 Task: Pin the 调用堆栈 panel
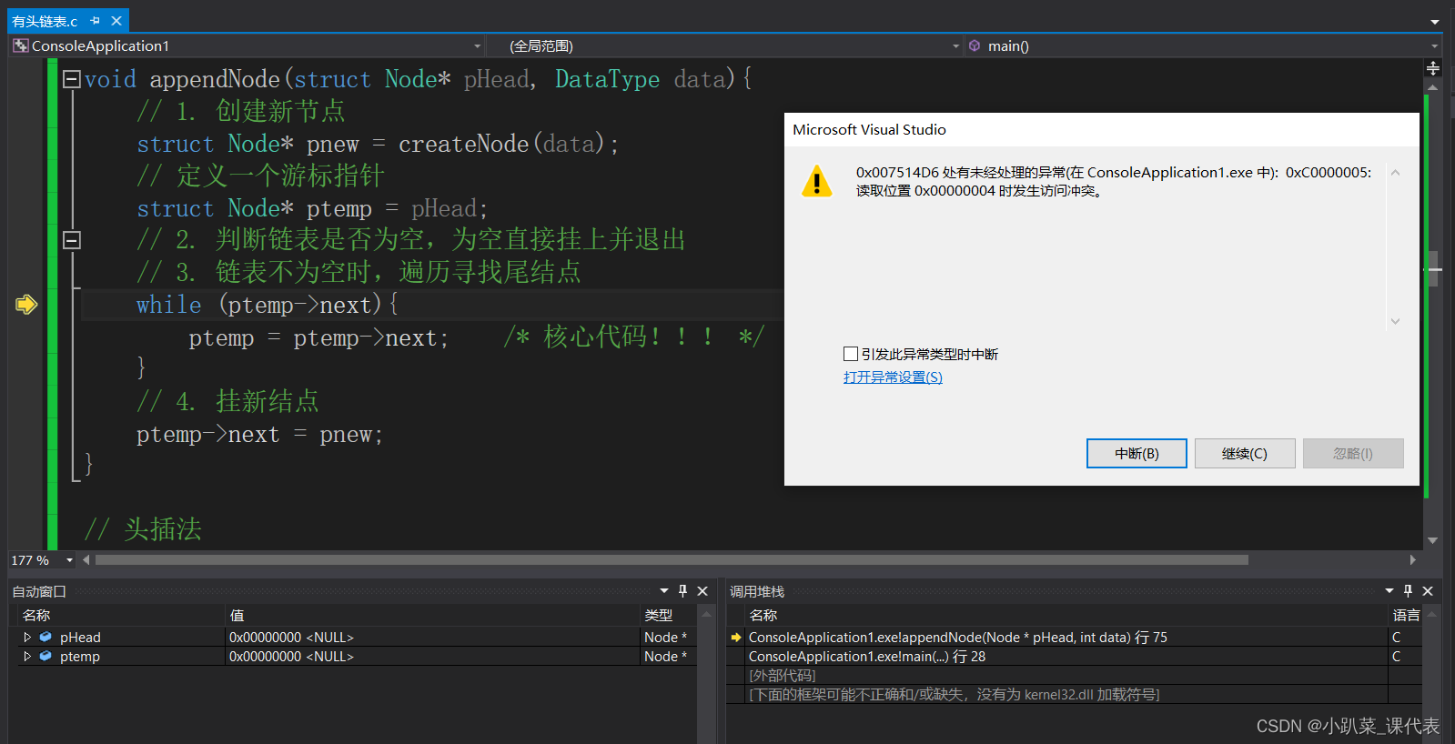(x=1409, y=591)
